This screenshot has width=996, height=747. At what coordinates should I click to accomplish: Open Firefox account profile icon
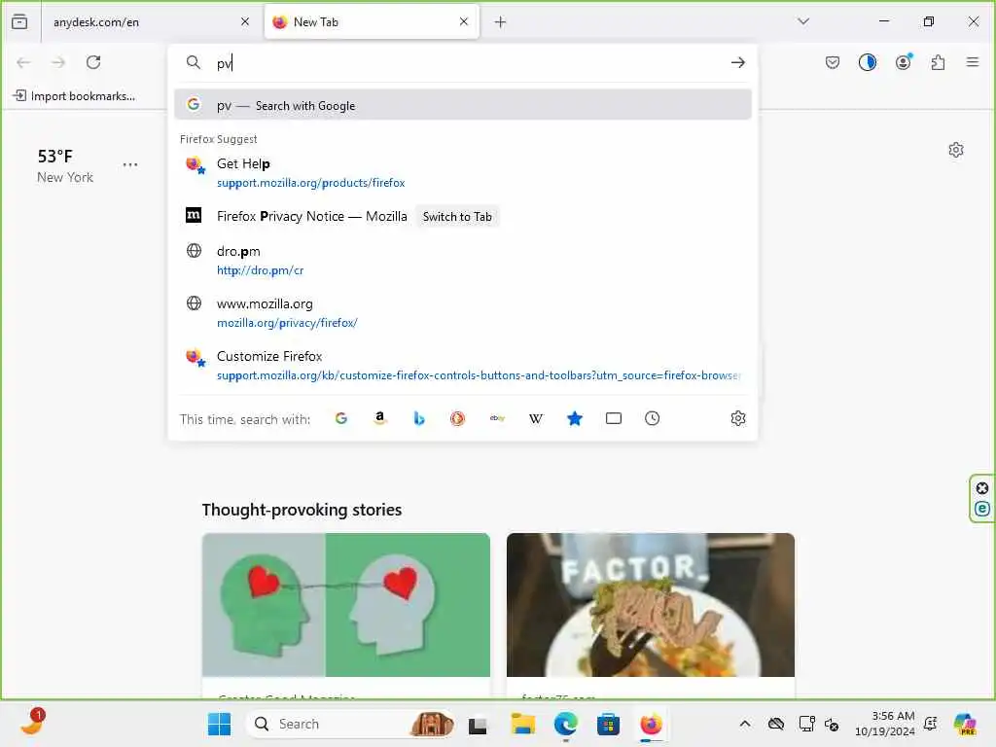(904, 62)
